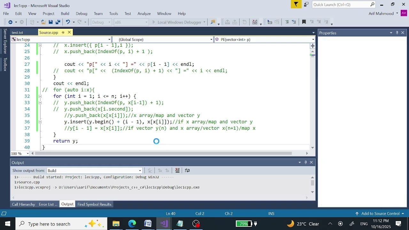The height and width of the screenshot is (230, 409).
Task: Open the Global Scope dropdown
Action: (211, 39)
